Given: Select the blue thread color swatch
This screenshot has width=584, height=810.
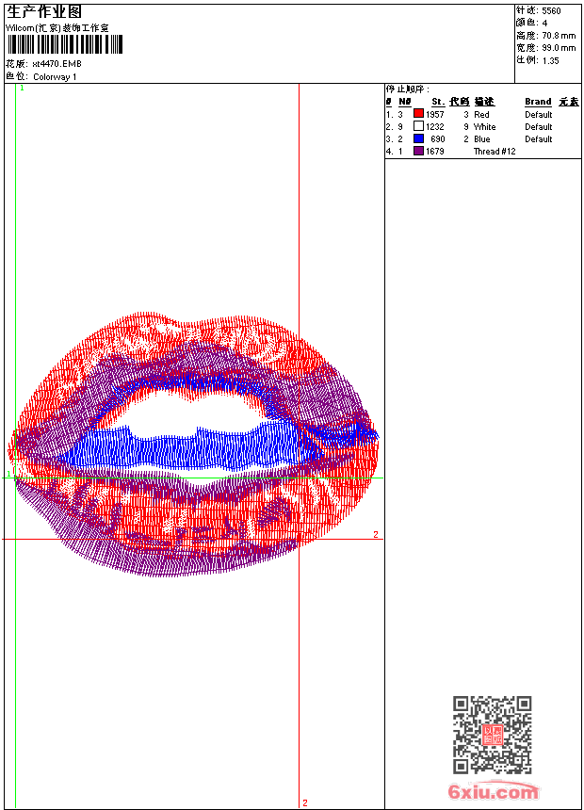Looking at the screenshot, I should (x=418, y=138).
